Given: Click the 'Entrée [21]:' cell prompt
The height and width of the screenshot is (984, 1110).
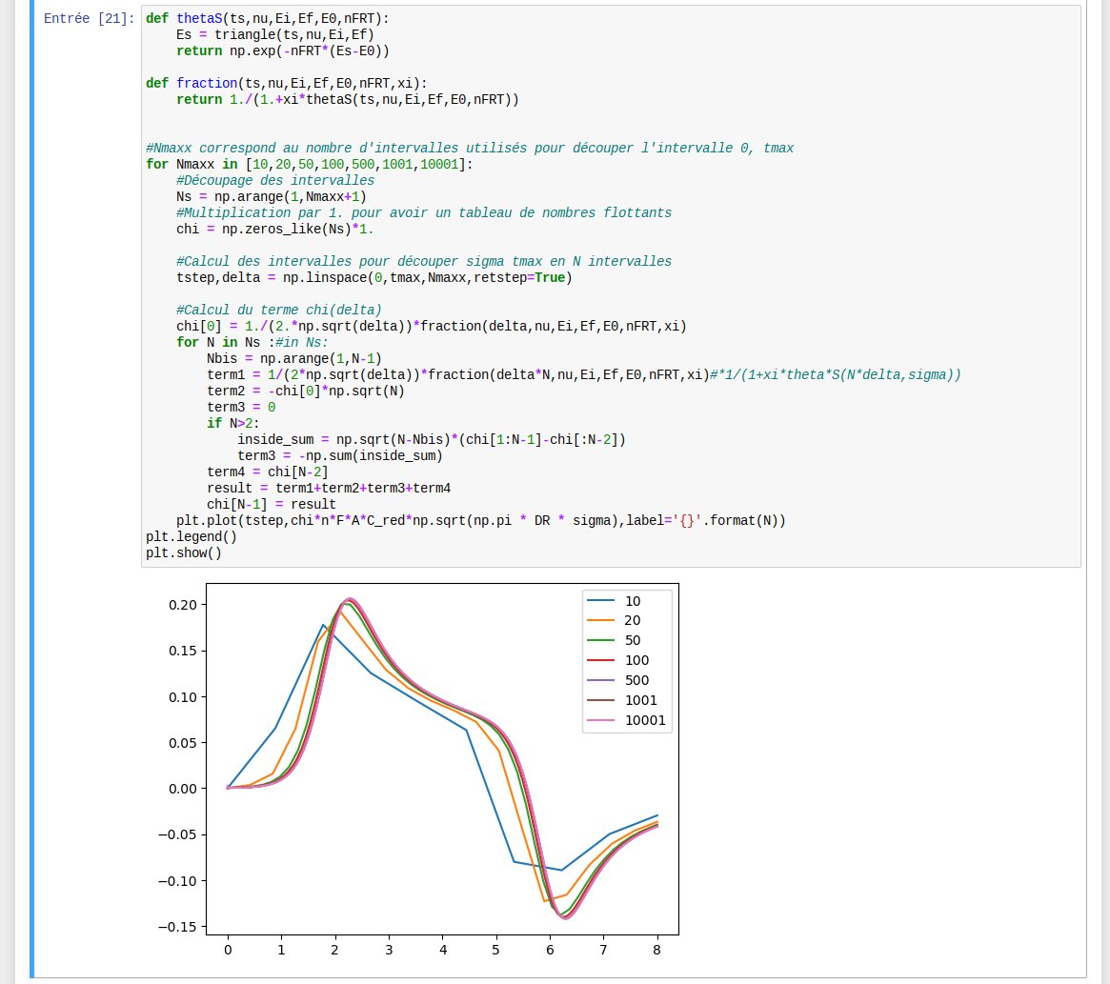Looking at the screenshot, I should click(89, 18).
